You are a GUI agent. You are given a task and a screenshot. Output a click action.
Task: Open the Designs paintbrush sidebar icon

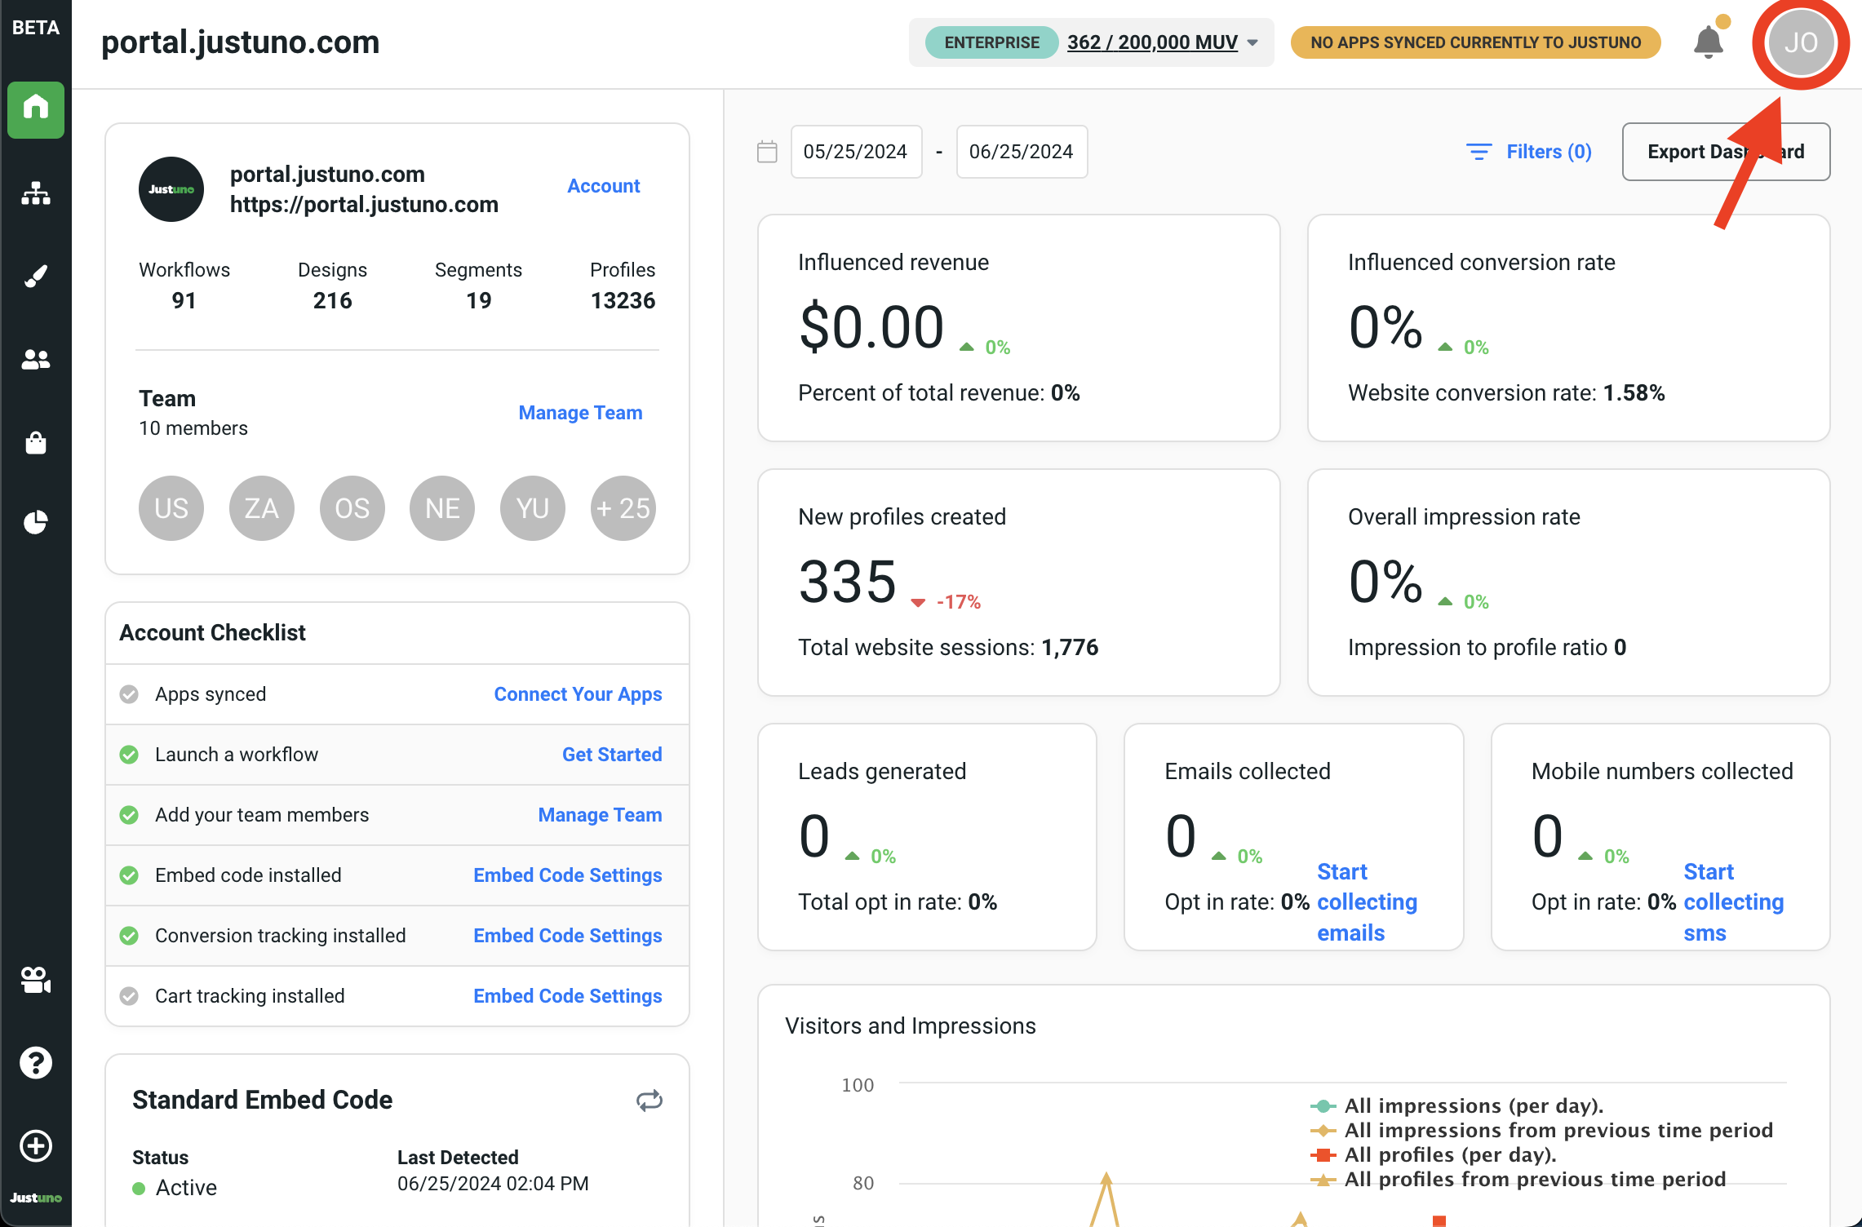pos(36,277)
